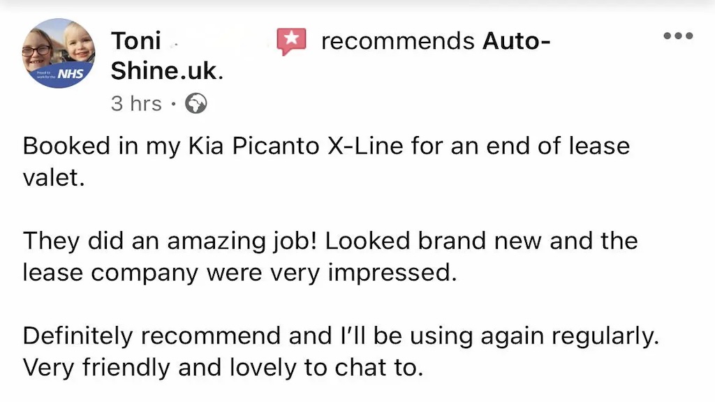
Task: Click using again regularly text
Action: (534, 337)
